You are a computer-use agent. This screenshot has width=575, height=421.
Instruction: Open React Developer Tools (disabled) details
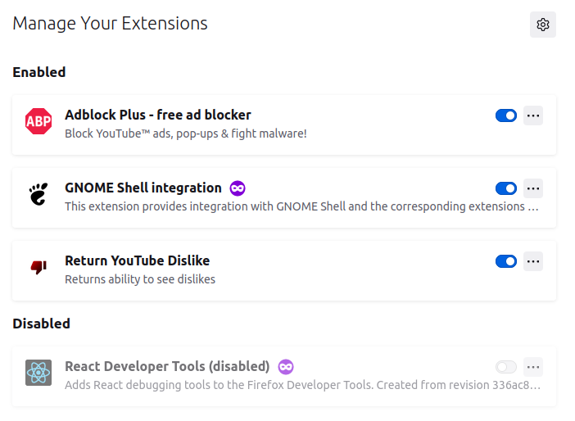167,366
